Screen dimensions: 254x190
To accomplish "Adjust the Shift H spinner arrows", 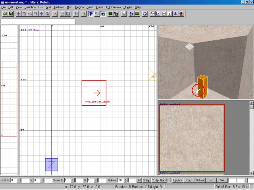I will pyautogui.click(x=18, y=180).
